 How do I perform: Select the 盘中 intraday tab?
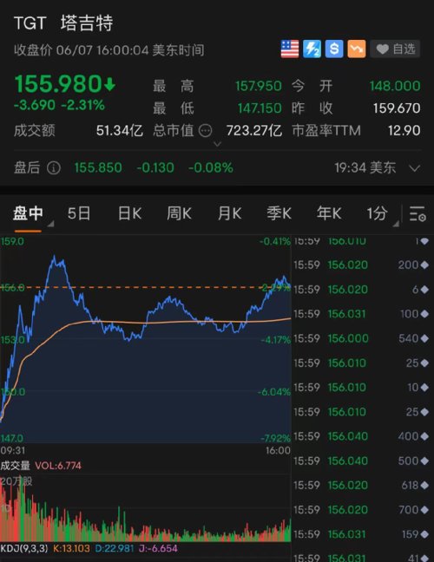[x=28, y=213]
